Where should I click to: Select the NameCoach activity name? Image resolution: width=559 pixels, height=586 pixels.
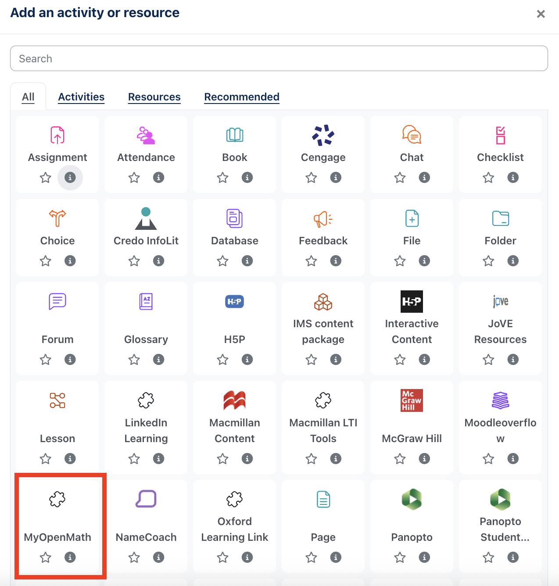click(146, 537)
